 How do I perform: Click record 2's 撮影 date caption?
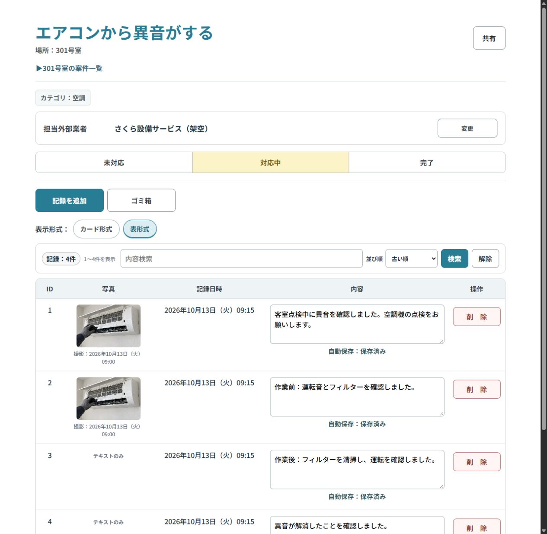coord(108,430)
